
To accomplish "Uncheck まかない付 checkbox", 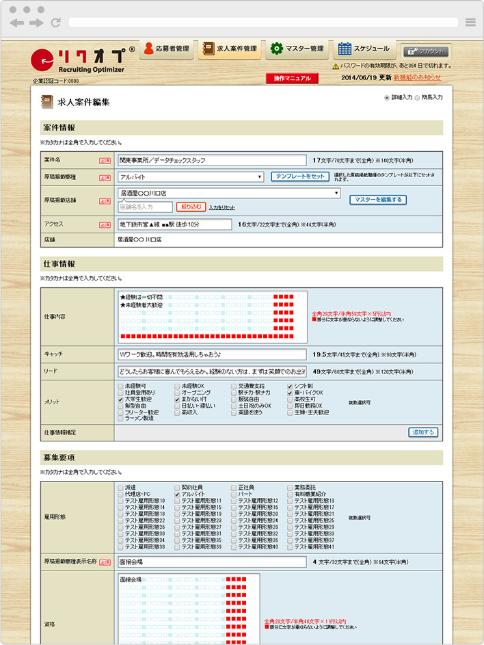I will [177, 399].
